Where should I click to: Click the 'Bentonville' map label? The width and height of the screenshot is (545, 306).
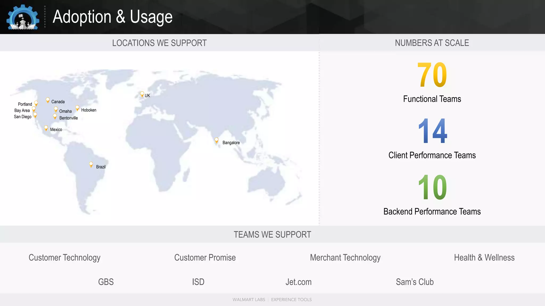pyautogui.click(x=69, y=118)
